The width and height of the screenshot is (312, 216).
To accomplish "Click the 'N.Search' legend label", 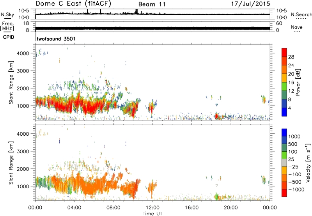I will click(301, 14).
